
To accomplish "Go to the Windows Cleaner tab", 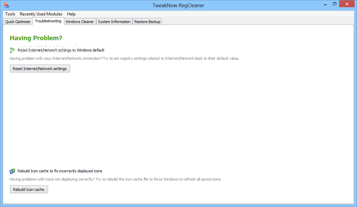I will 80,22.
